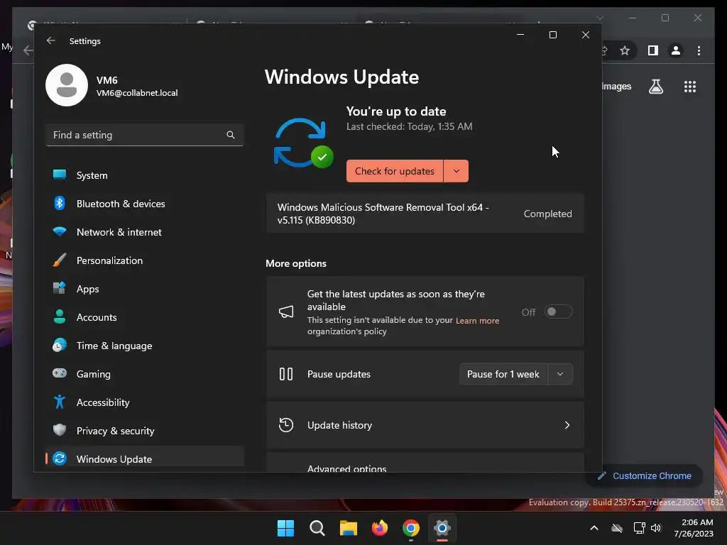
Task: Click the search magnifier in Find a setting
Action: [231, 135]
